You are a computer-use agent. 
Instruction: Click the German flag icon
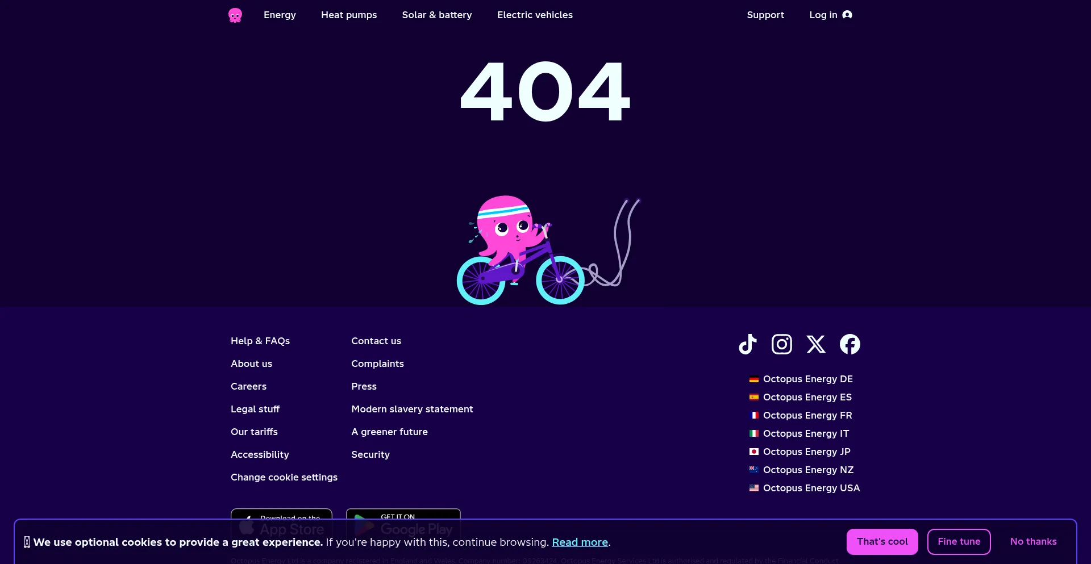pos(754,379)
